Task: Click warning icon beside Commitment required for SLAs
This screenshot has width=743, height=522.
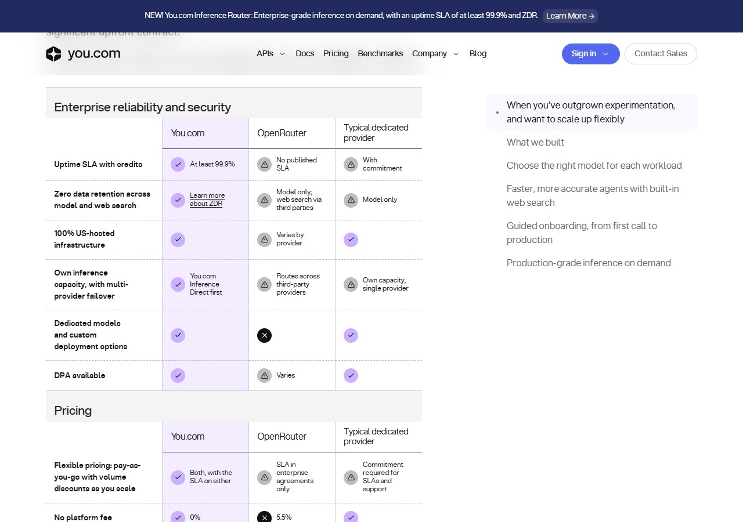Action: point(351,477)
